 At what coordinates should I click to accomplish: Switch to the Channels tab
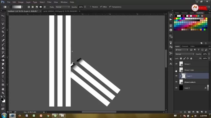tap(185, 46)
